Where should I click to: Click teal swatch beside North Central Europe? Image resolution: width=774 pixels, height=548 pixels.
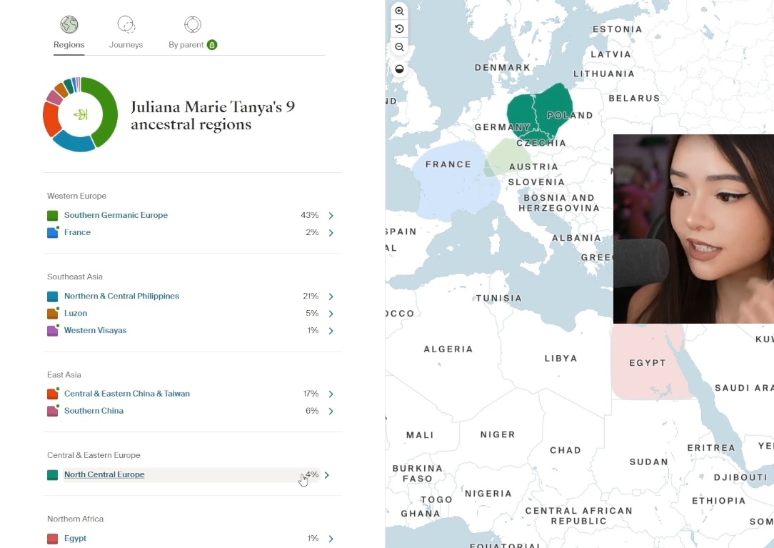52,475
